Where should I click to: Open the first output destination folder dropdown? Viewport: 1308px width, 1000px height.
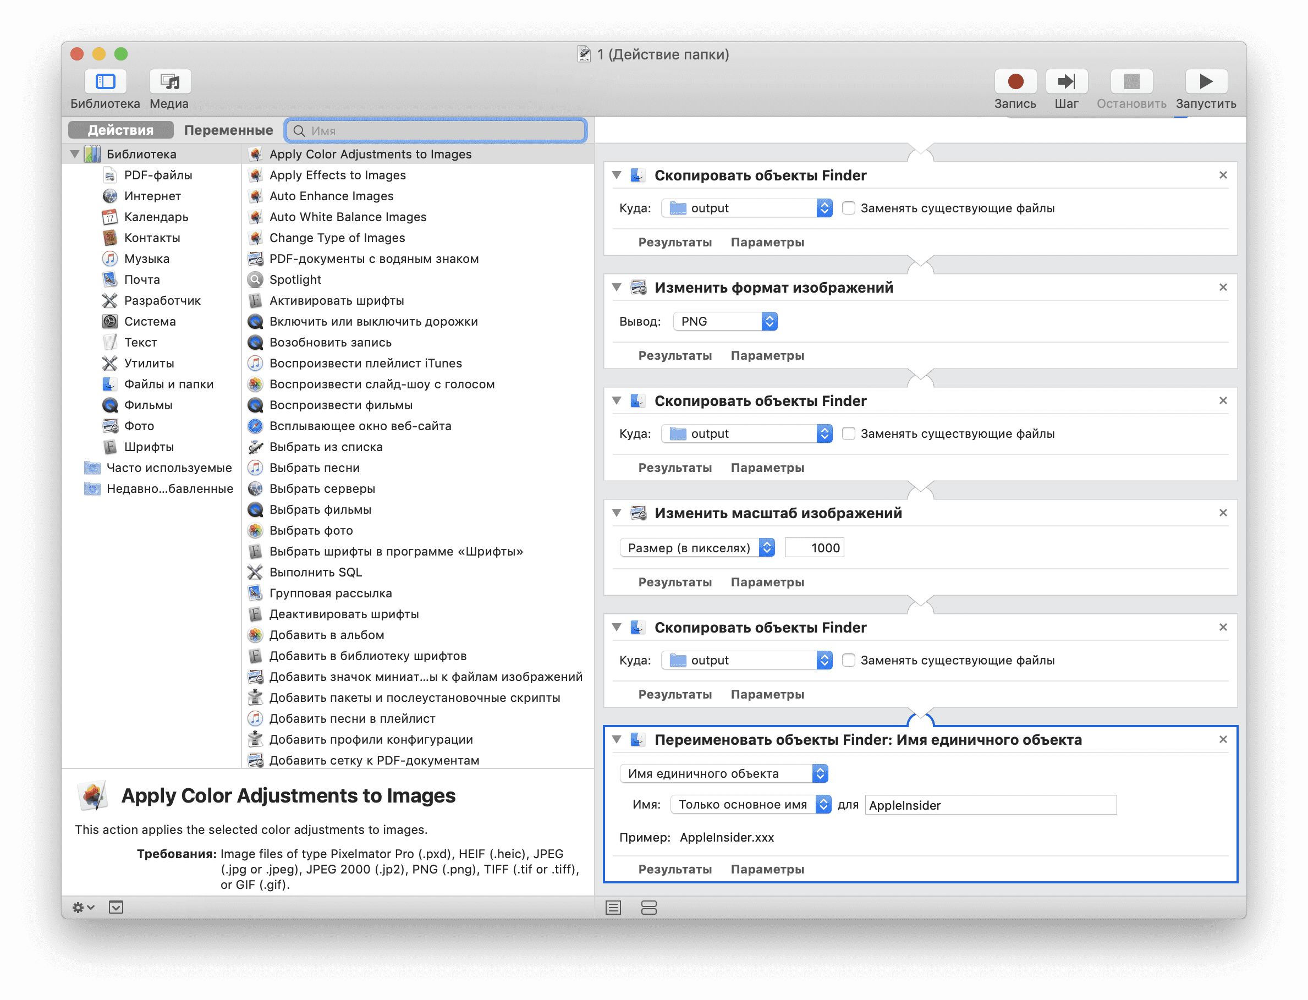(x=746, y=208)
